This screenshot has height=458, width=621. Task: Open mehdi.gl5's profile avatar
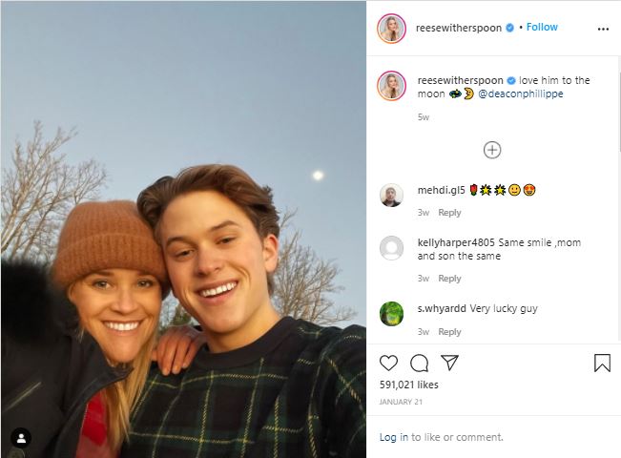391,195
